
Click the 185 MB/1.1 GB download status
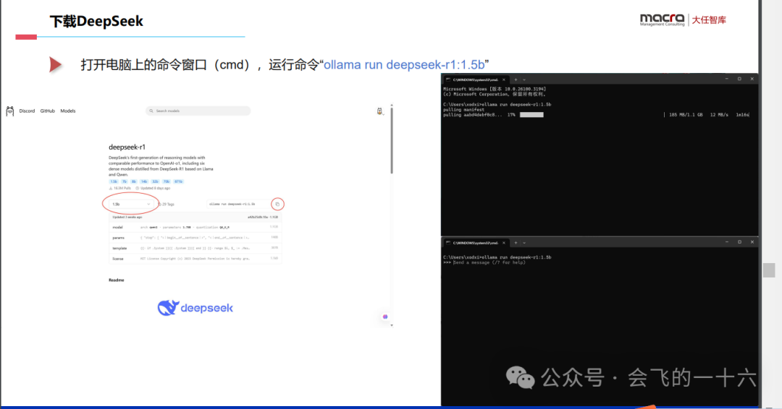[x=686, y=115]
